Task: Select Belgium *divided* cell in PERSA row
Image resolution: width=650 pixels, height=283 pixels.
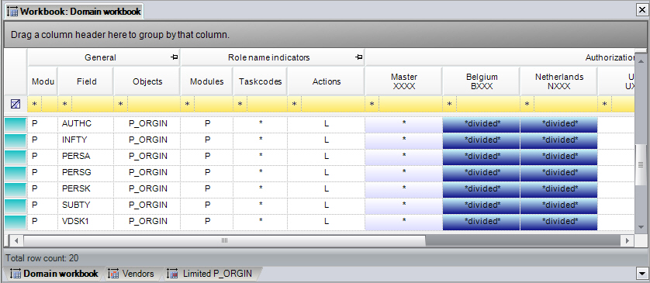Action: coord(481,156)
